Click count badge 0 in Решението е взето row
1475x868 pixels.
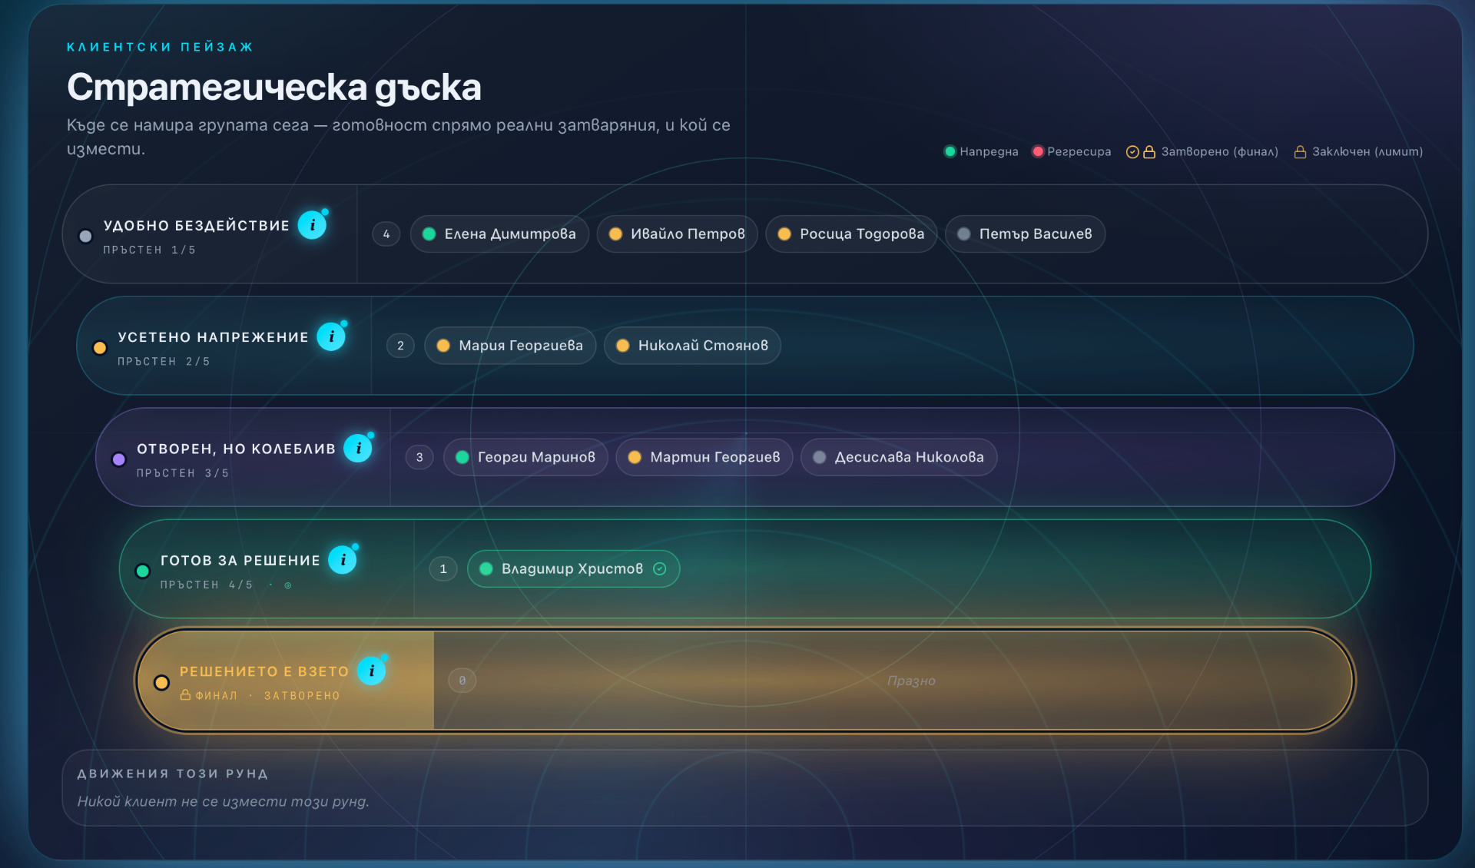click(x=462, y=681)
